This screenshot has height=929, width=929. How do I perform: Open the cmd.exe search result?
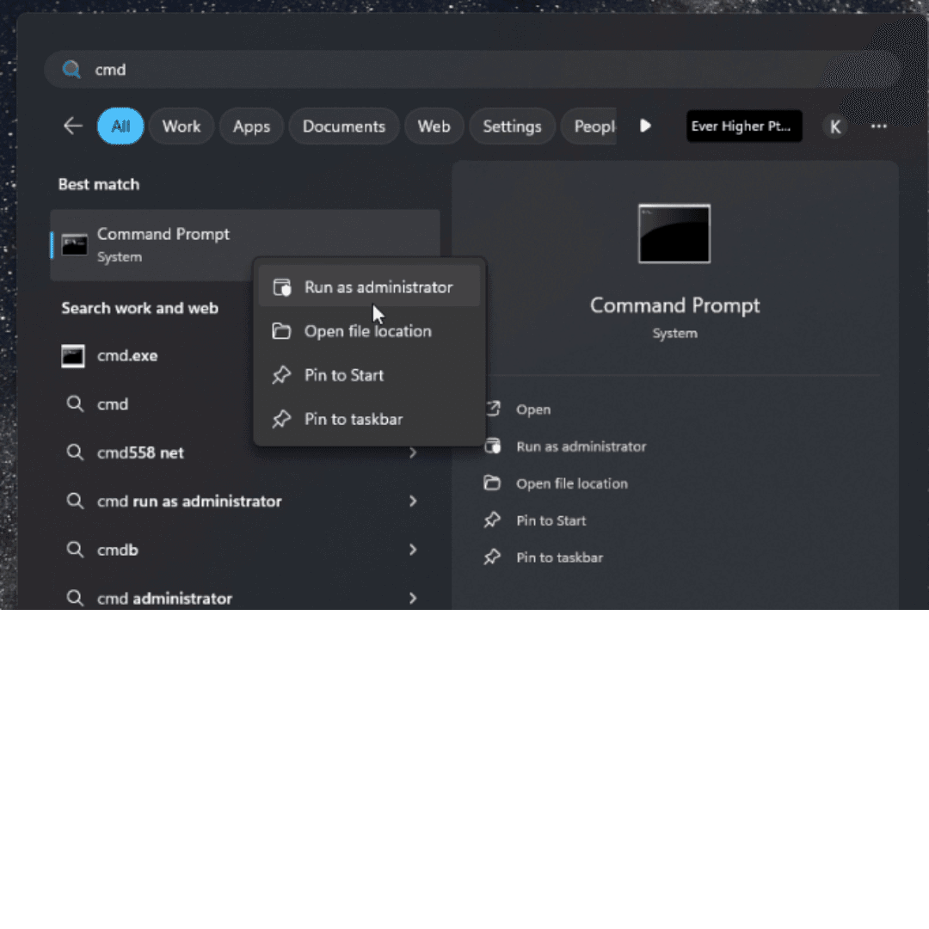coord(127,355)
